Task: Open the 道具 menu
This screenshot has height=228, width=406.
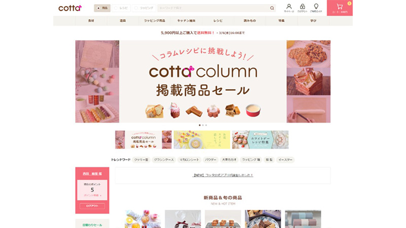Action: 123,21
